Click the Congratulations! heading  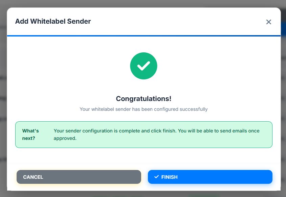pyautogui.click(x=144, y=98)
